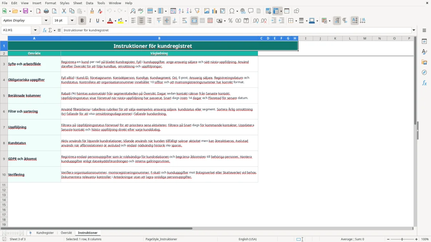Cut the selected cells

tap(64, 11)
